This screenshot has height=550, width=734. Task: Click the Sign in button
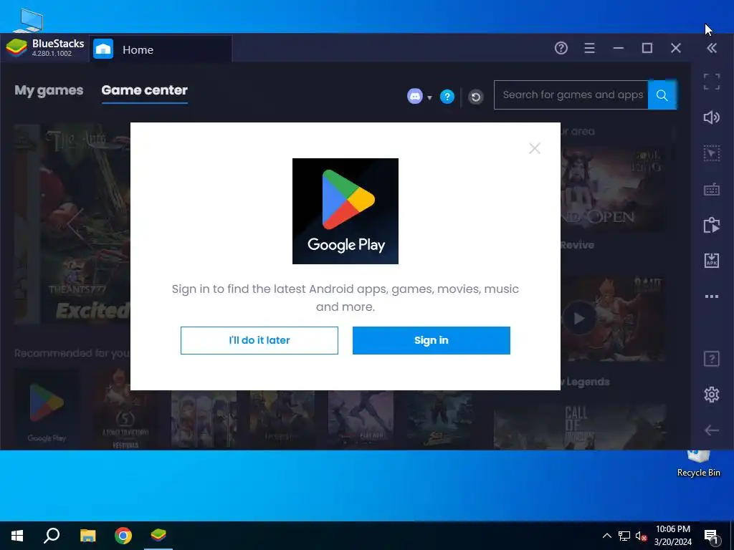[431, 340]
